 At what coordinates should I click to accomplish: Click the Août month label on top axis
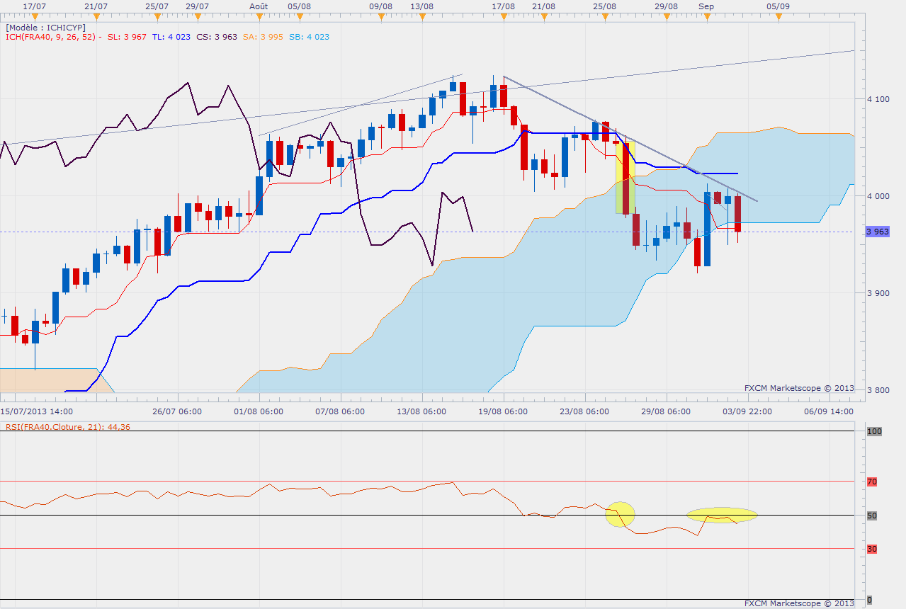click(259, 6)
